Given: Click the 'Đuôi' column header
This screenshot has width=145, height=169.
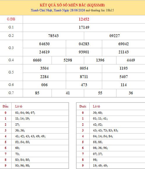Looking at the screenshot, I should point(83,106).
